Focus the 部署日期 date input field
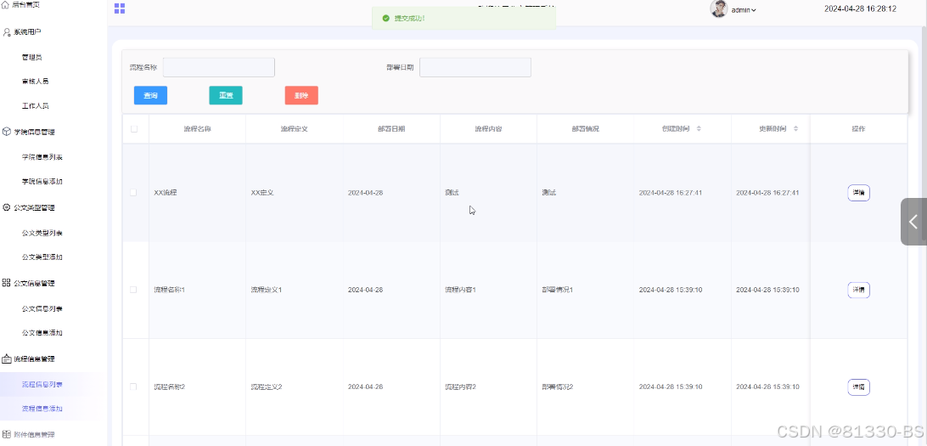 pos(475,67)
